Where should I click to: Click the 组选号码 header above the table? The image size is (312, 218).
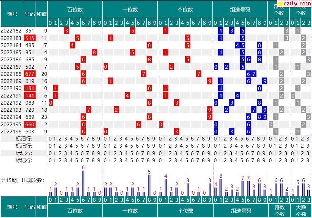(x=240, y=9)
